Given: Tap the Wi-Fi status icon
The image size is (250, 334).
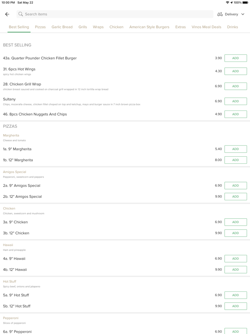Looking at the screenshot, I should [x=227, y=3].
